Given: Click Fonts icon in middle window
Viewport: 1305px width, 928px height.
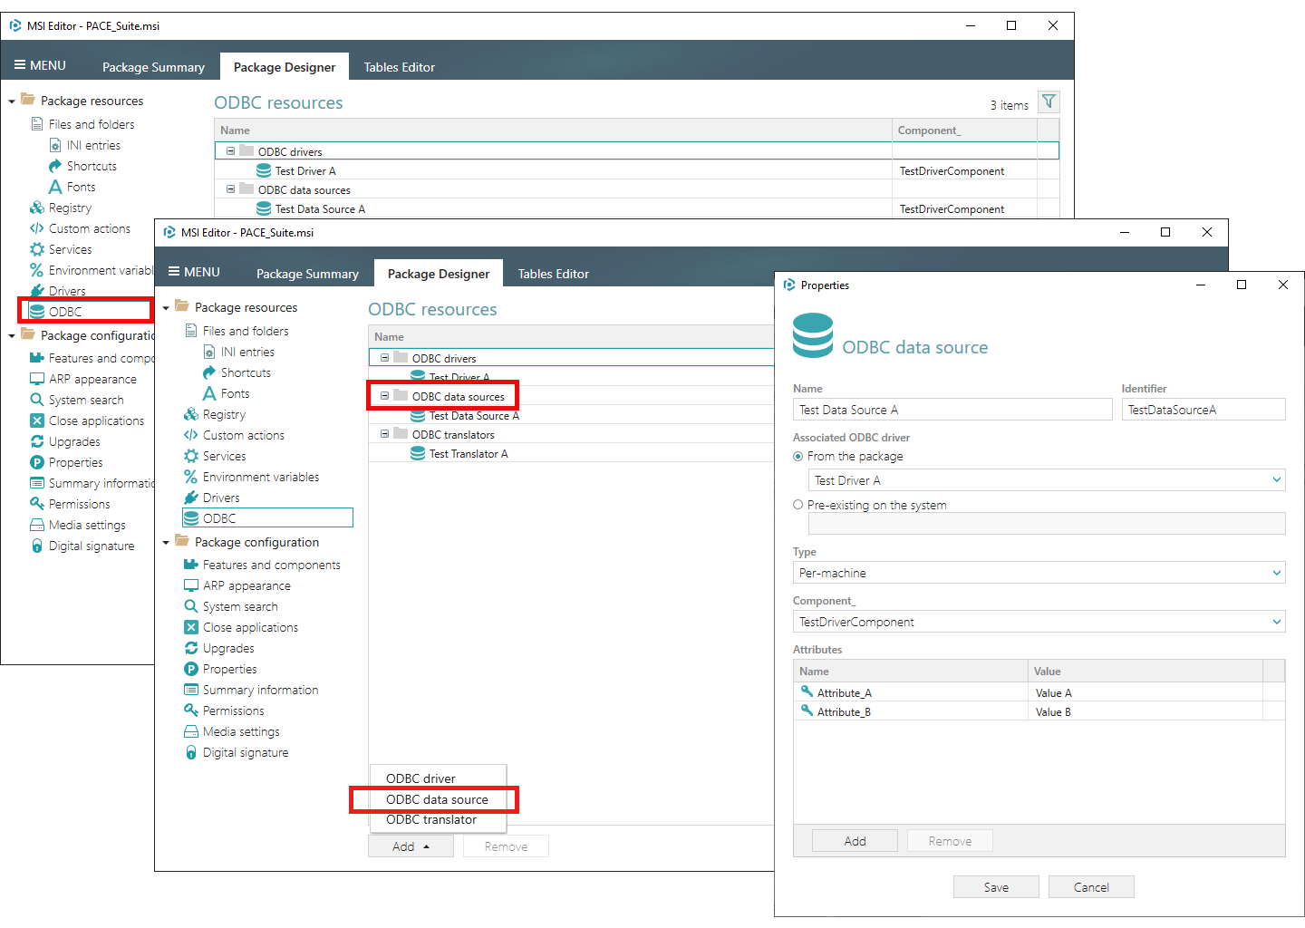Looking at the screenshot, I should (x=209, y=393).
